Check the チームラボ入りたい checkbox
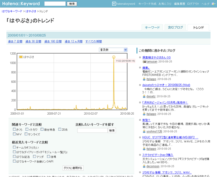The width and height of the screenshot is (217, 177). 14,147
